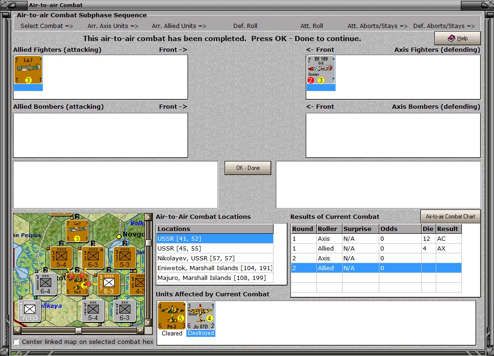Click the Arr. Axis Units subphase label

click(113, 26)
